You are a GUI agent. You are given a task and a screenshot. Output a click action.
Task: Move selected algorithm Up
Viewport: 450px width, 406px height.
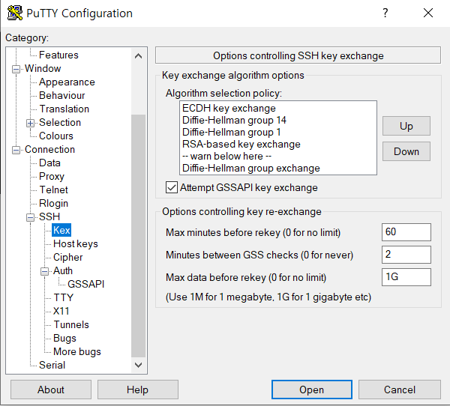[406, 126]
